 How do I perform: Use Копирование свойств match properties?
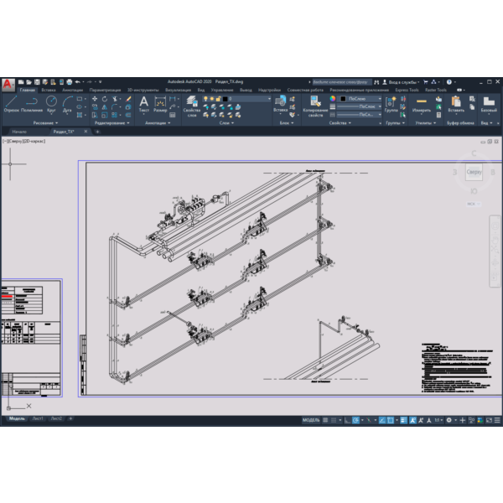point(315,106)
